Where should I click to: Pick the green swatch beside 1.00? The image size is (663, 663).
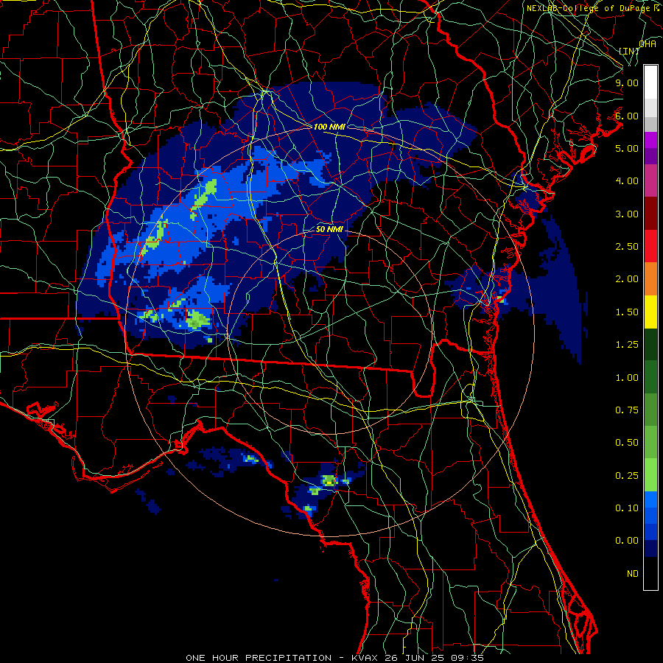coord(650,377)
